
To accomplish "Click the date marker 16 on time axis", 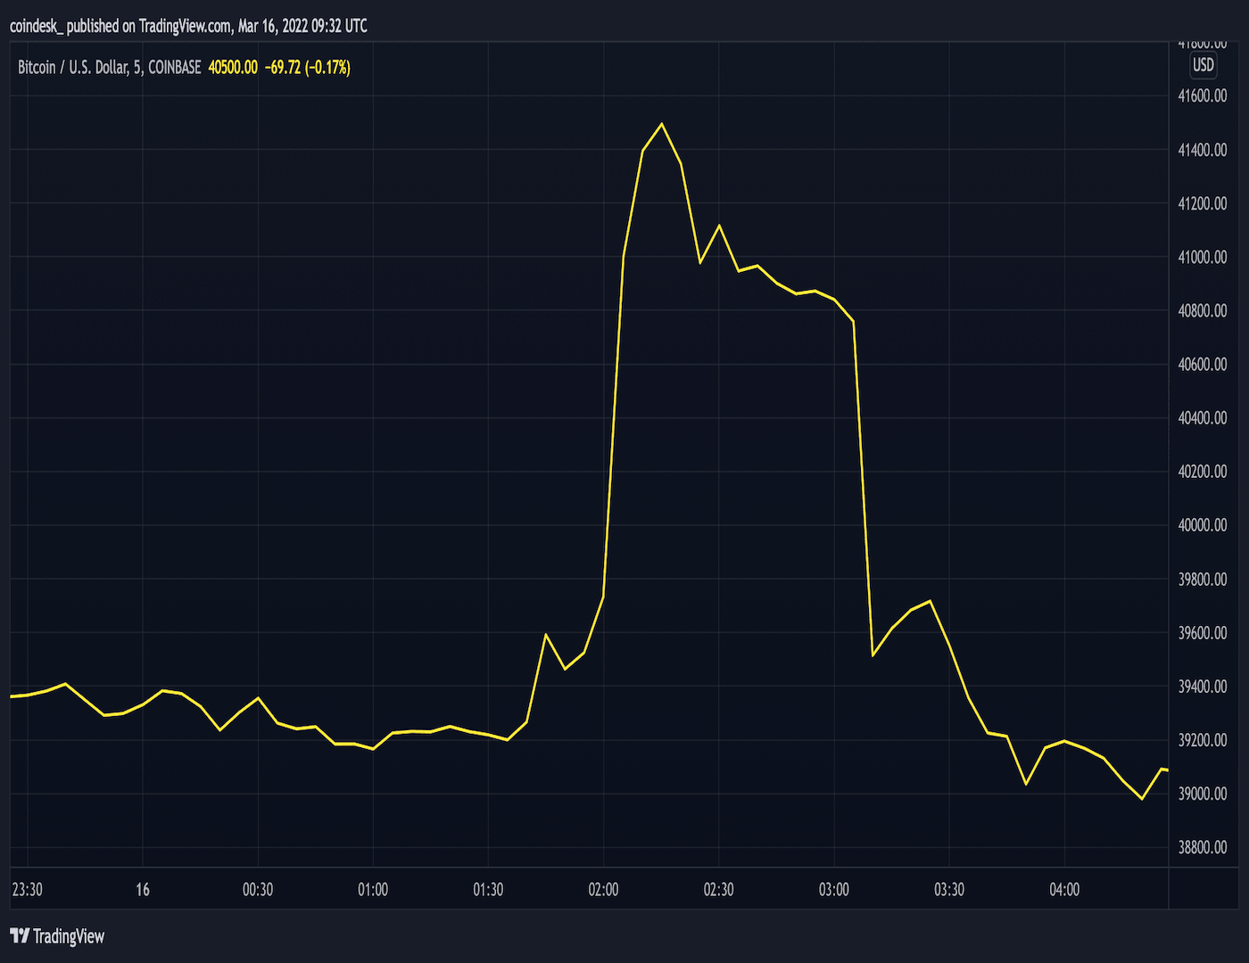I will (x=142, y=889).
